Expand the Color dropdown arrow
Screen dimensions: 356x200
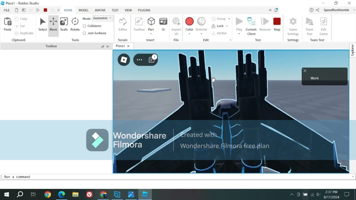(x=189, y=34)
